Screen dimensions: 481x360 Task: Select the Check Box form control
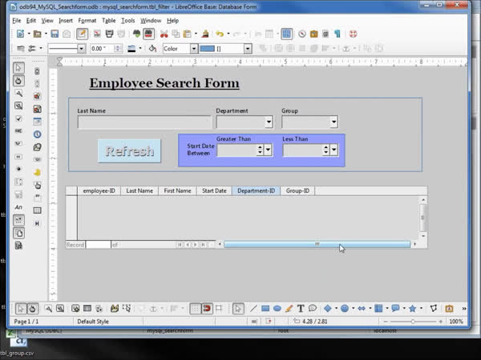[x=19, y=119]
